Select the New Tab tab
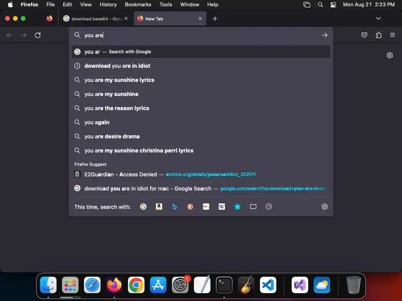The width and height of the screenshot is (402, 301). pyautogui.click(x=170, y=19)
